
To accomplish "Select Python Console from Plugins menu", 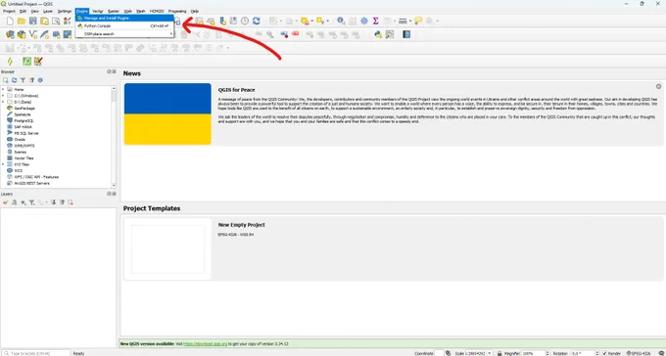I will pos(124,25).
